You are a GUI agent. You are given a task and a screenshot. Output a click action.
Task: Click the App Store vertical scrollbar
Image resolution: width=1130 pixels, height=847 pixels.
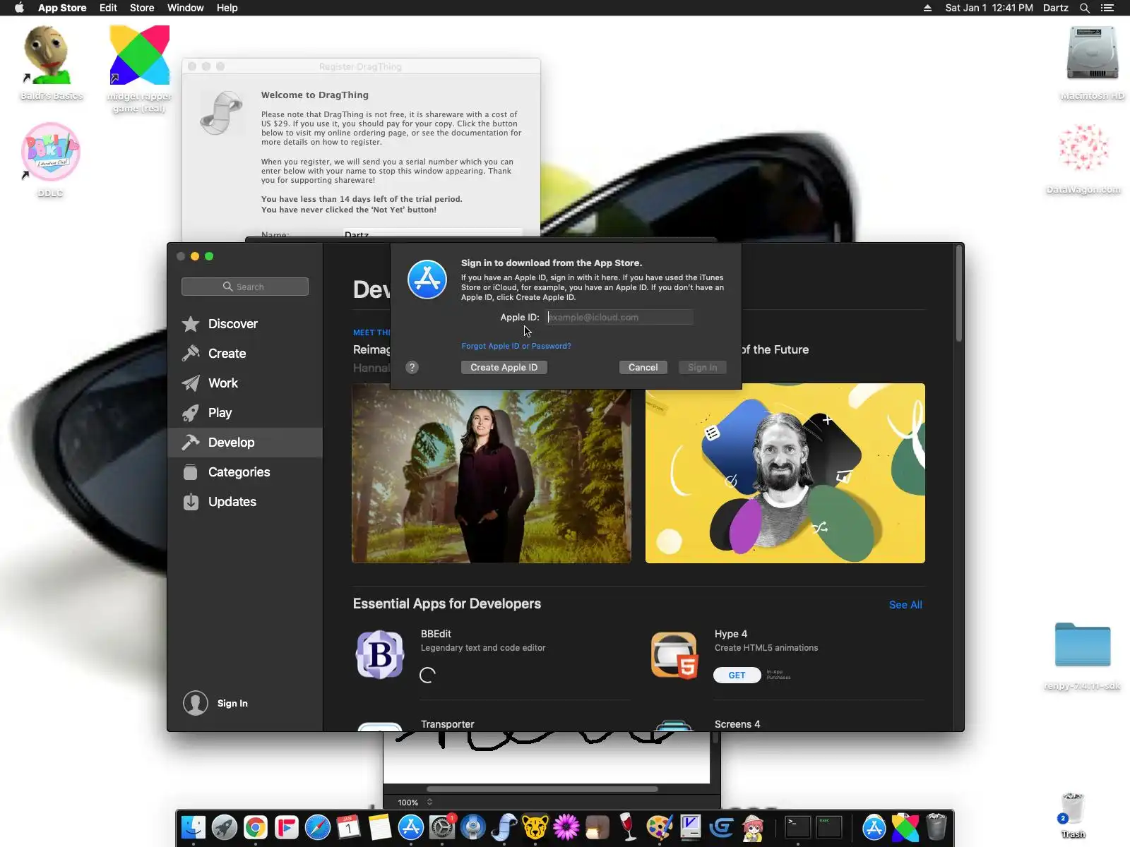(959, 293)
